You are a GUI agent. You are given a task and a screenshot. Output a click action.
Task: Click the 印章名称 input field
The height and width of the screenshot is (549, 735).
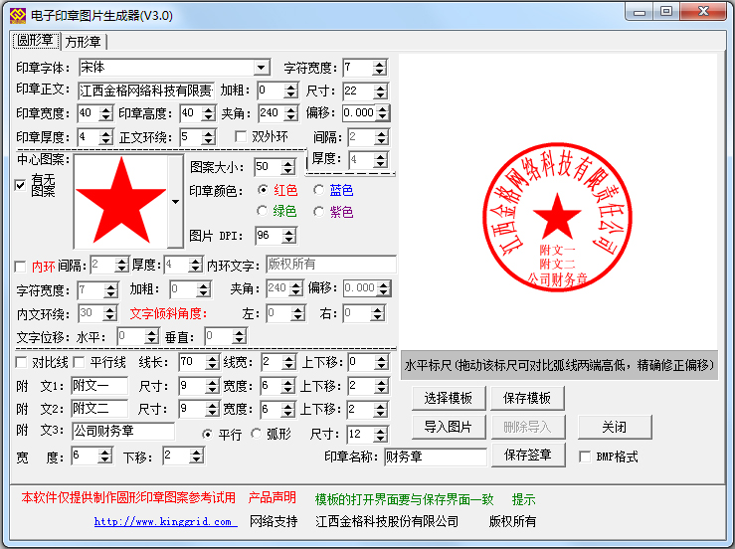(x=435, y=457)
